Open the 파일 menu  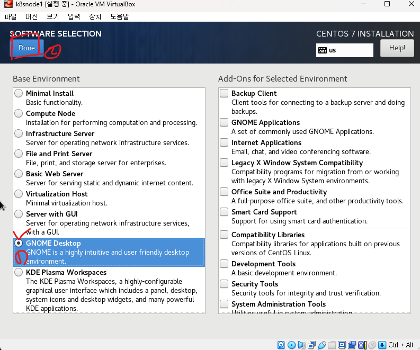click(11, 16)
